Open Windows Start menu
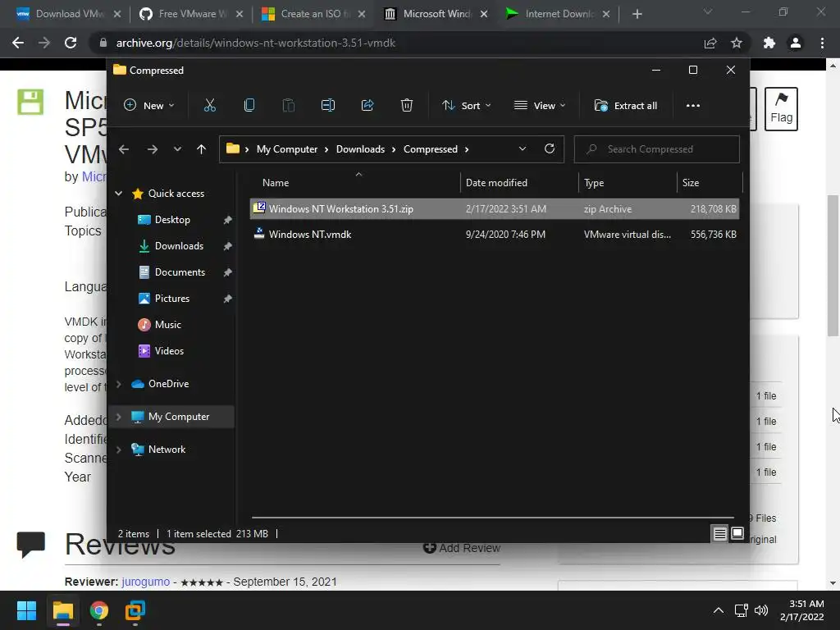840x630 pixels. [26, 610]
